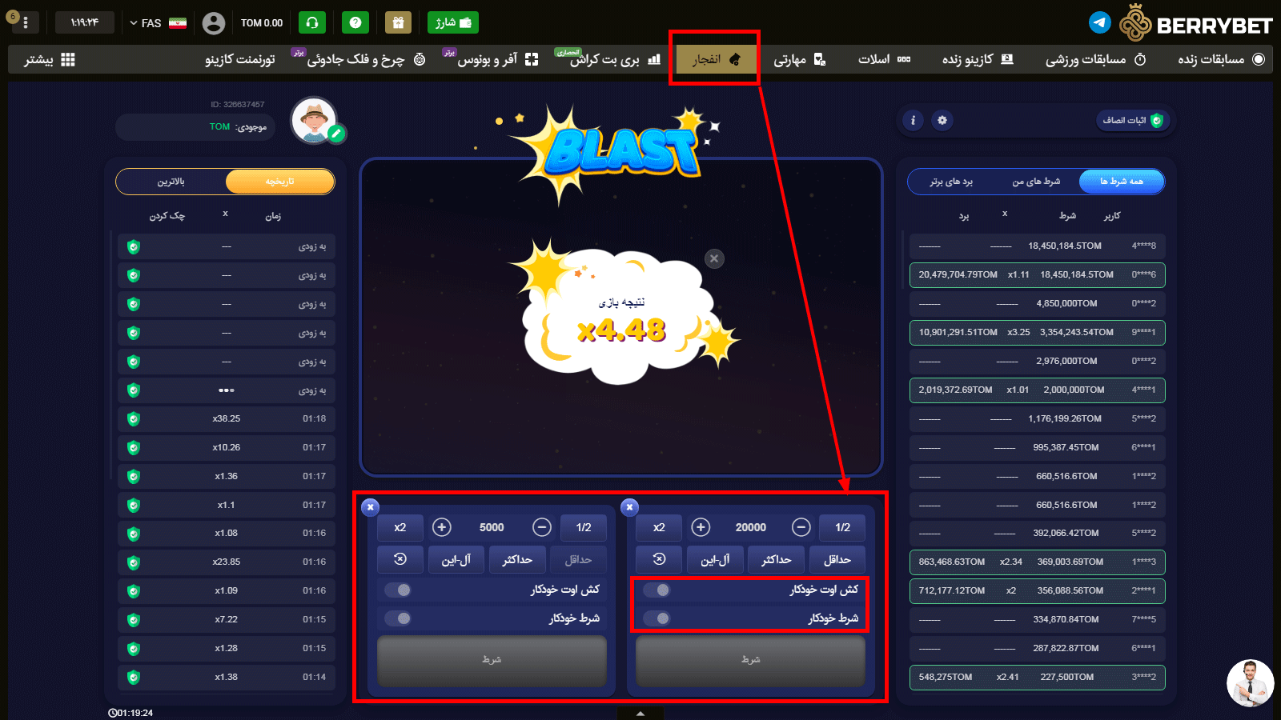
Task: Open the gift box bonuses icon
Action: click(398, 22)
